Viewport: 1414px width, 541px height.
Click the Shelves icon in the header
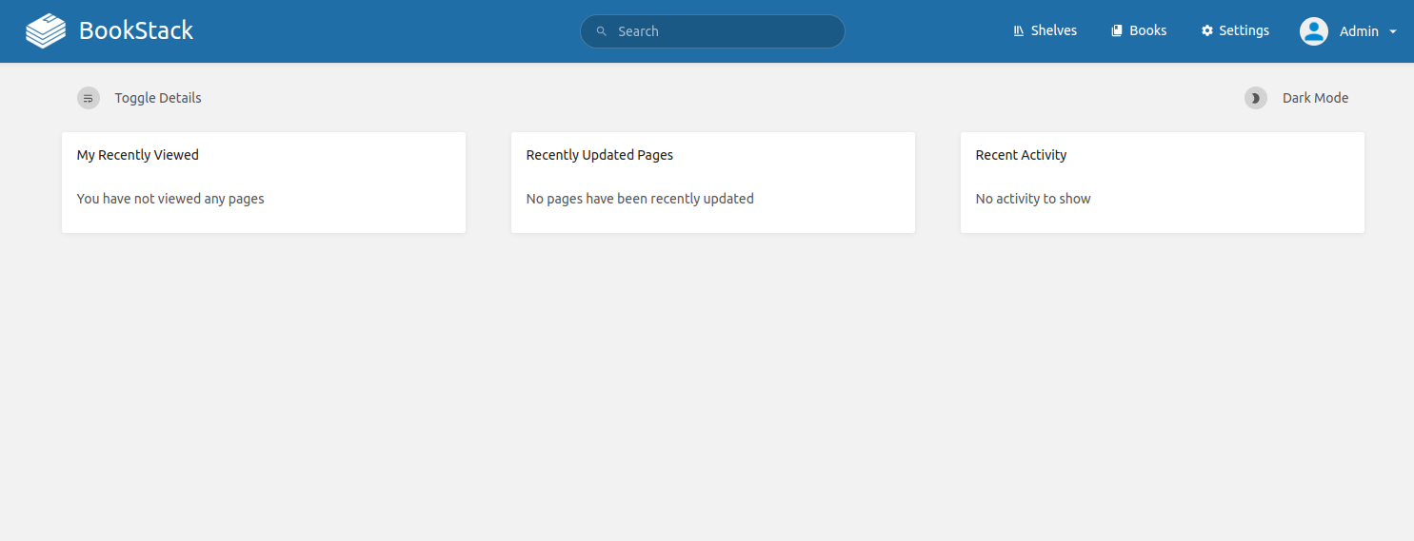1019,31
